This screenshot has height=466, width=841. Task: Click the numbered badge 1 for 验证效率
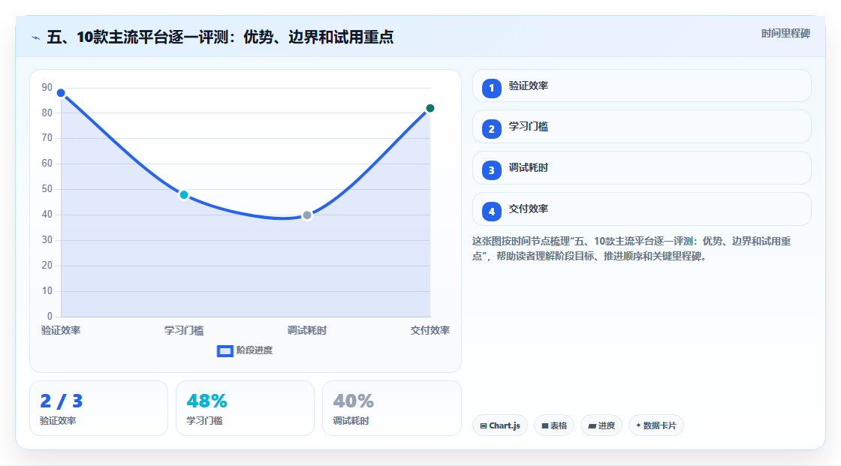point(491,89)
